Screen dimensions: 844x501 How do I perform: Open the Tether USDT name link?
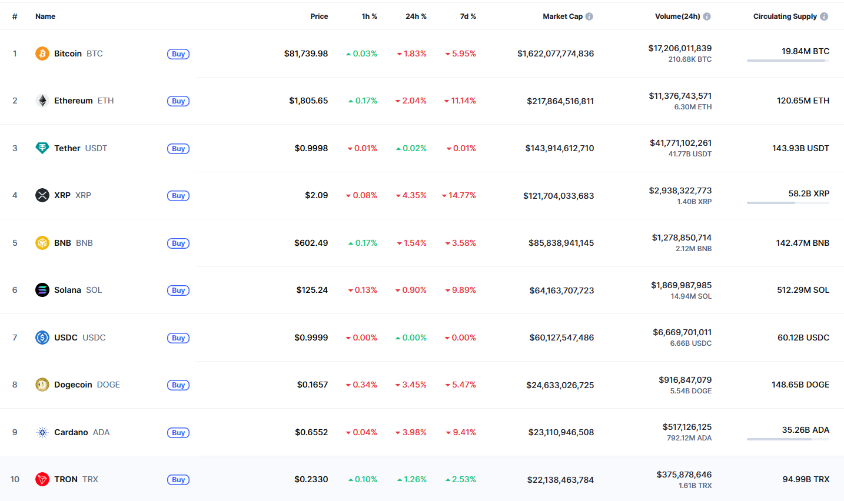[81, 148]
